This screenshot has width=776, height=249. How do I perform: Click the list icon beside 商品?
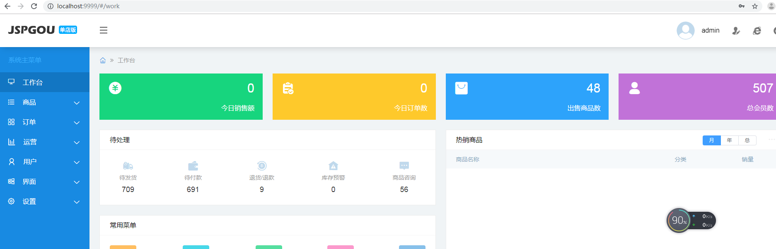tap(11, 102)
